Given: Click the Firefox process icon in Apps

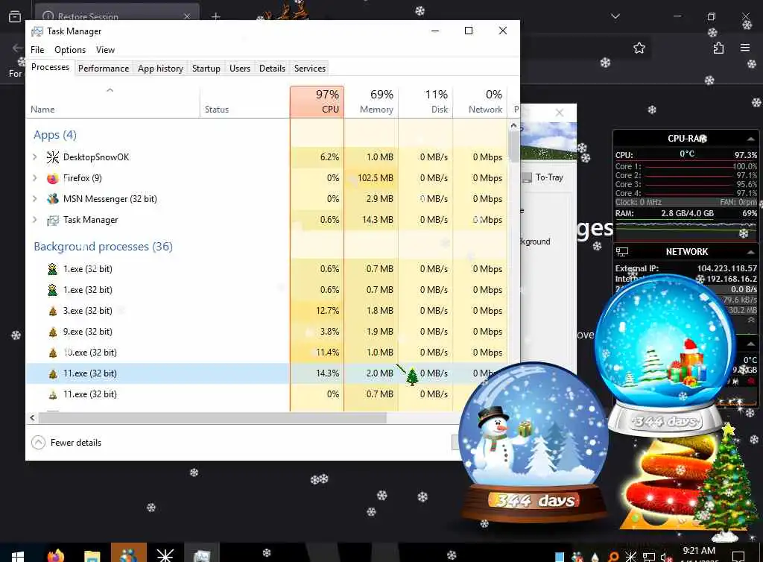Looking at the screenshot, I should pos(53,178).
